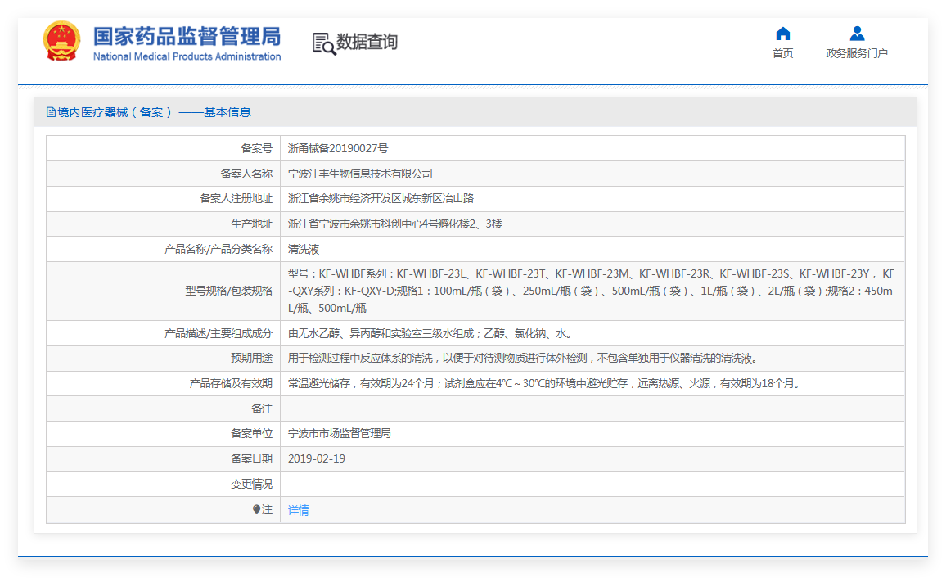Image resolution: width=946 pixels, height=578 pixels.
Task: Click the document icon beside 境内医疗器械
Action: (x=52, y=112)
